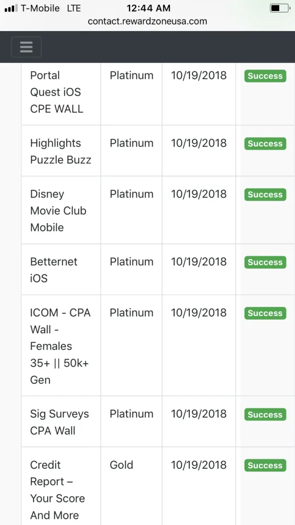
Task: Select the Credit Report – Your Score offer
Action: [58, 490]
